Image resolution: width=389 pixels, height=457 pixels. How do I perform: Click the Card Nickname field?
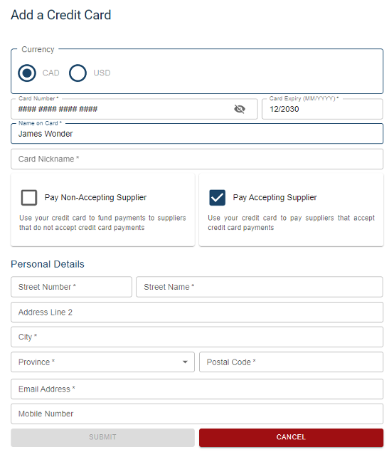[197, 159]
